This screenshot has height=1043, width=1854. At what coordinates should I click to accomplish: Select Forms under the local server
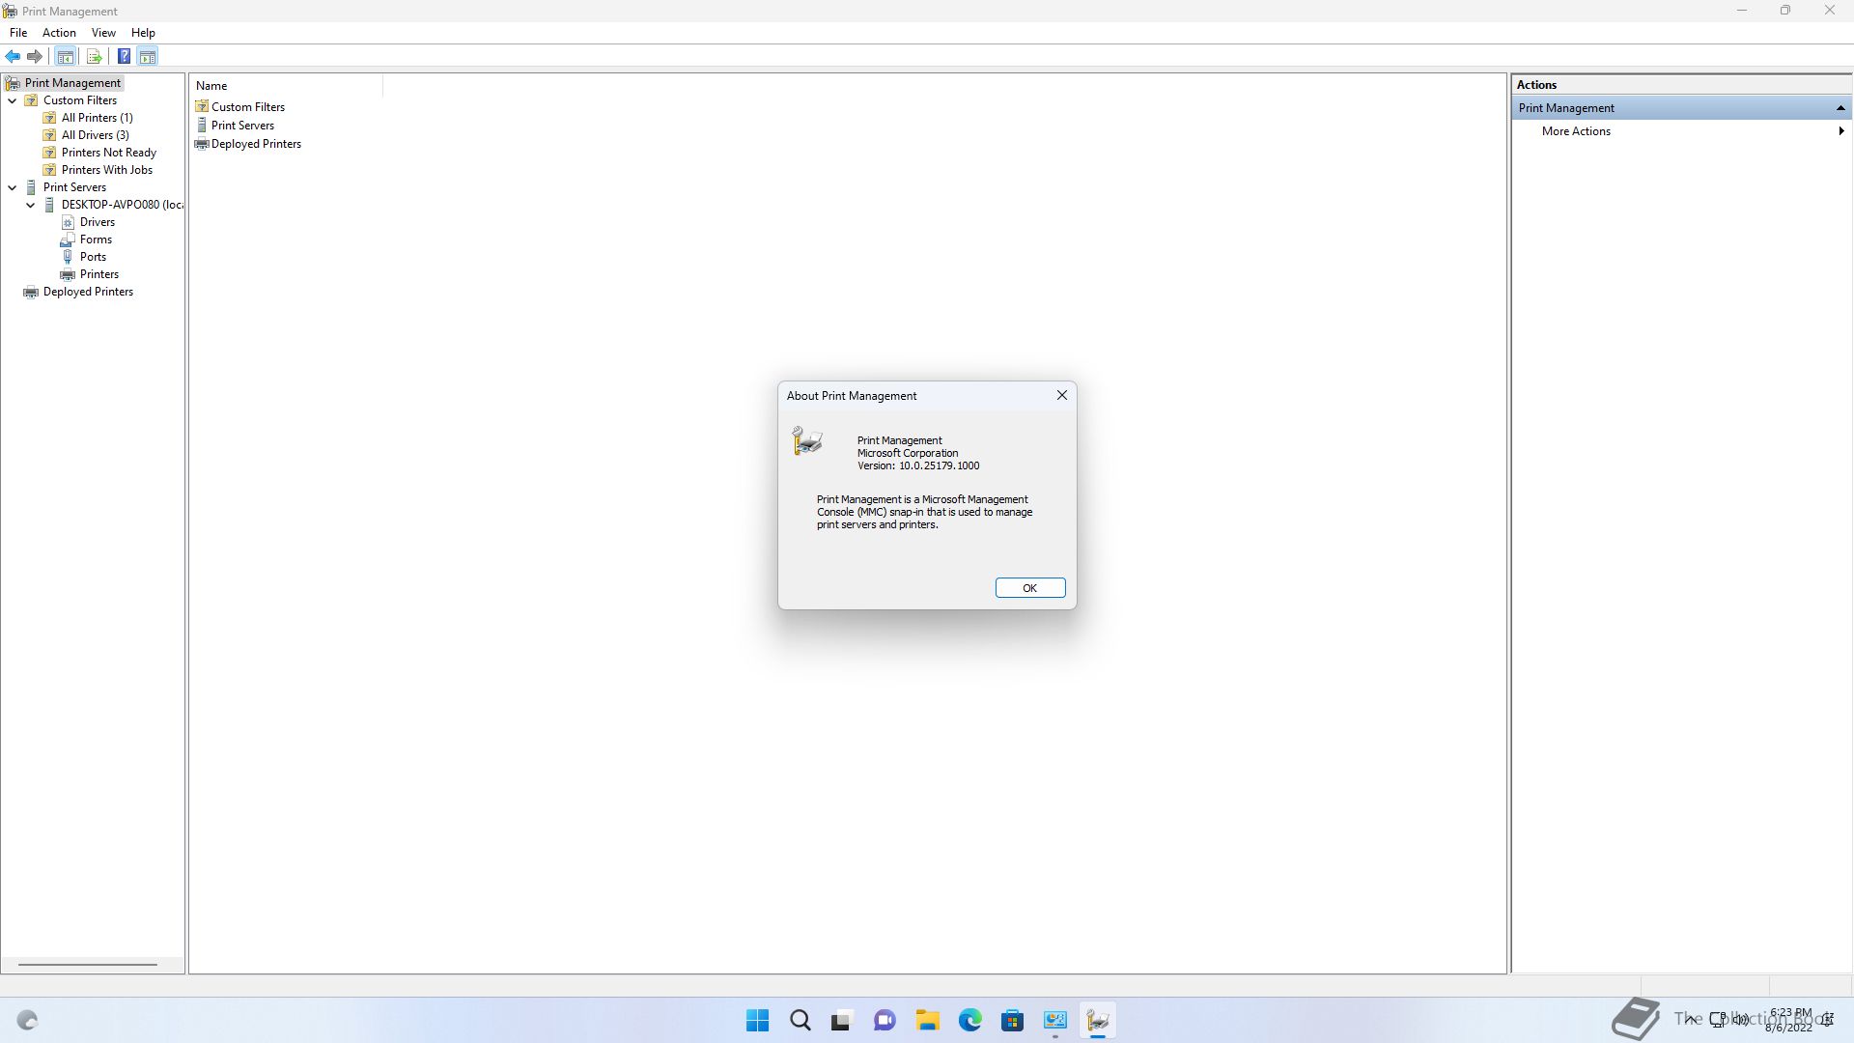pyautogui.click(x=96, y=240)
